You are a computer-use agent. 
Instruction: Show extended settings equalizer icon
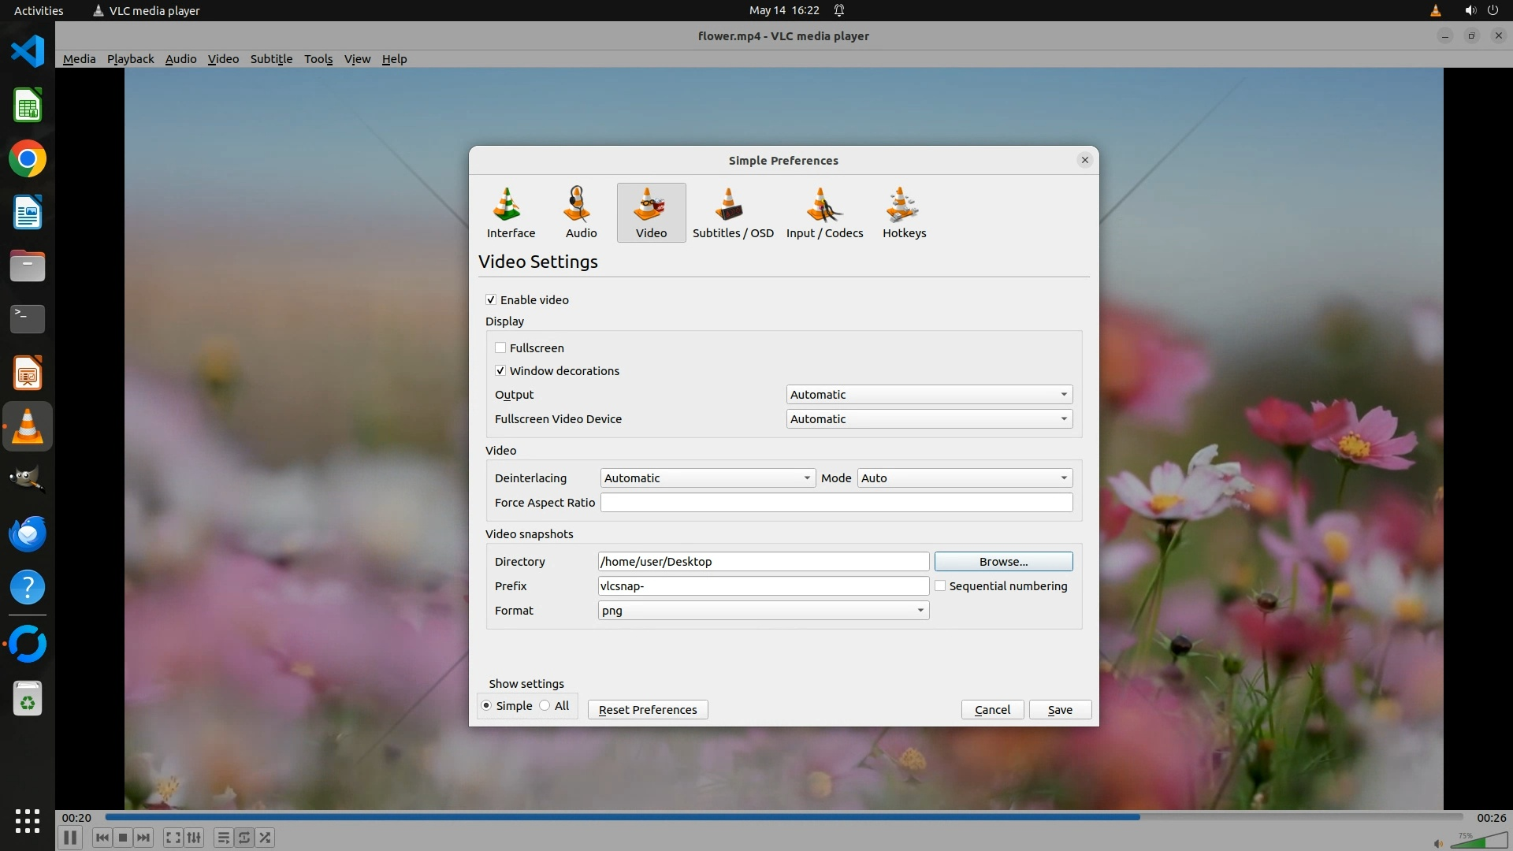194,838
